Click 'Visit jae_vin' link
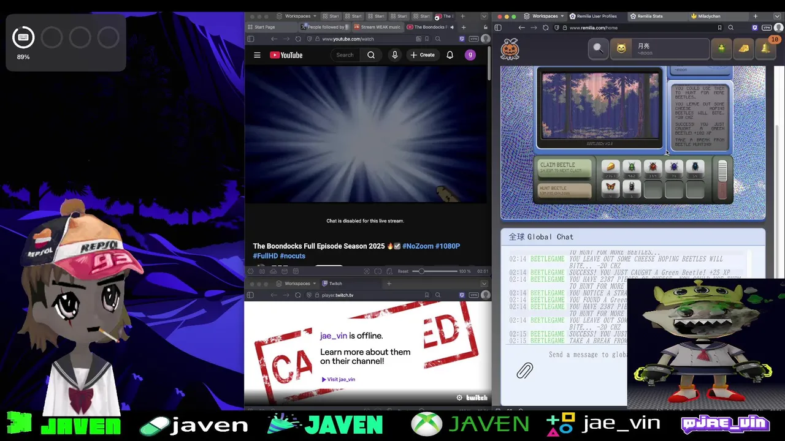785x441 pixels. tap(338, 379)
